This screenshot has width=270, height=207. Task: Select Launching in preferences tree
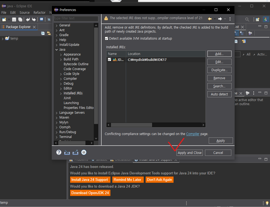tap(71, 103)
